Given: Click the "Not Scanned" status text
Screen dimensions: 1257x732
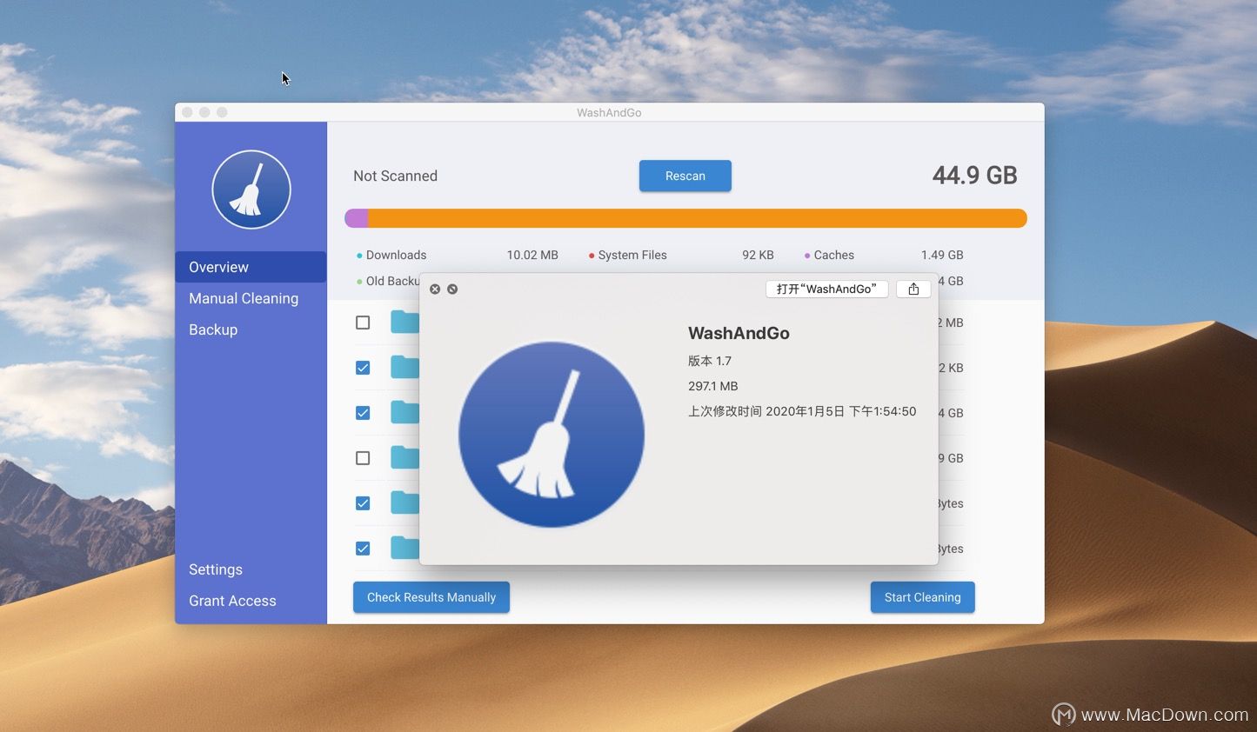Looking at the screenshot, I should click(395, 176).
